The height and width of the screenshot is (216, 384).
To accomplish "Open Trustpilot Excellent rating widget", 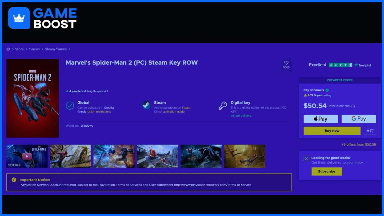I will [340, 65].
